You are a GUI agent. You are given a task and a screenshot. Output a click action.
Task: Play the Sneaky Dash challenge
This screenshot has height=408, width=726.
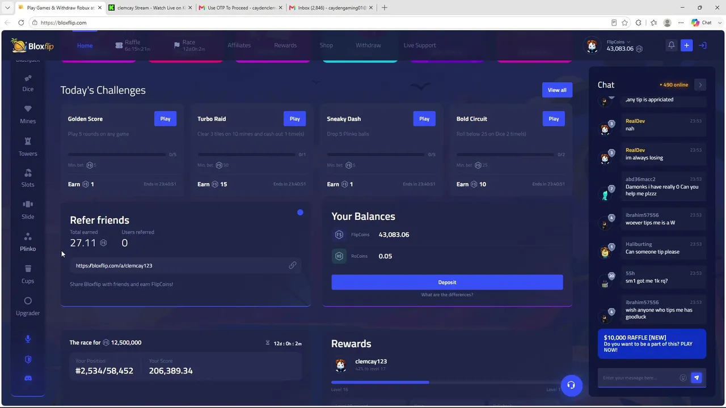pos(424,118)
